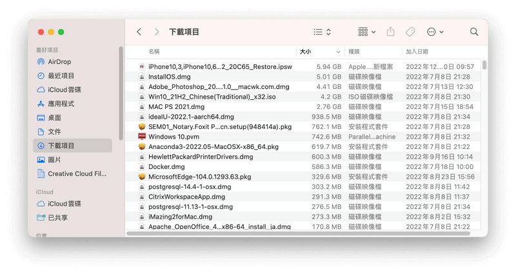Toggle sort direction arrow on 大小 column
Image resolution: width=516 pixels, height=274 pixels.
tap(338, 52)
